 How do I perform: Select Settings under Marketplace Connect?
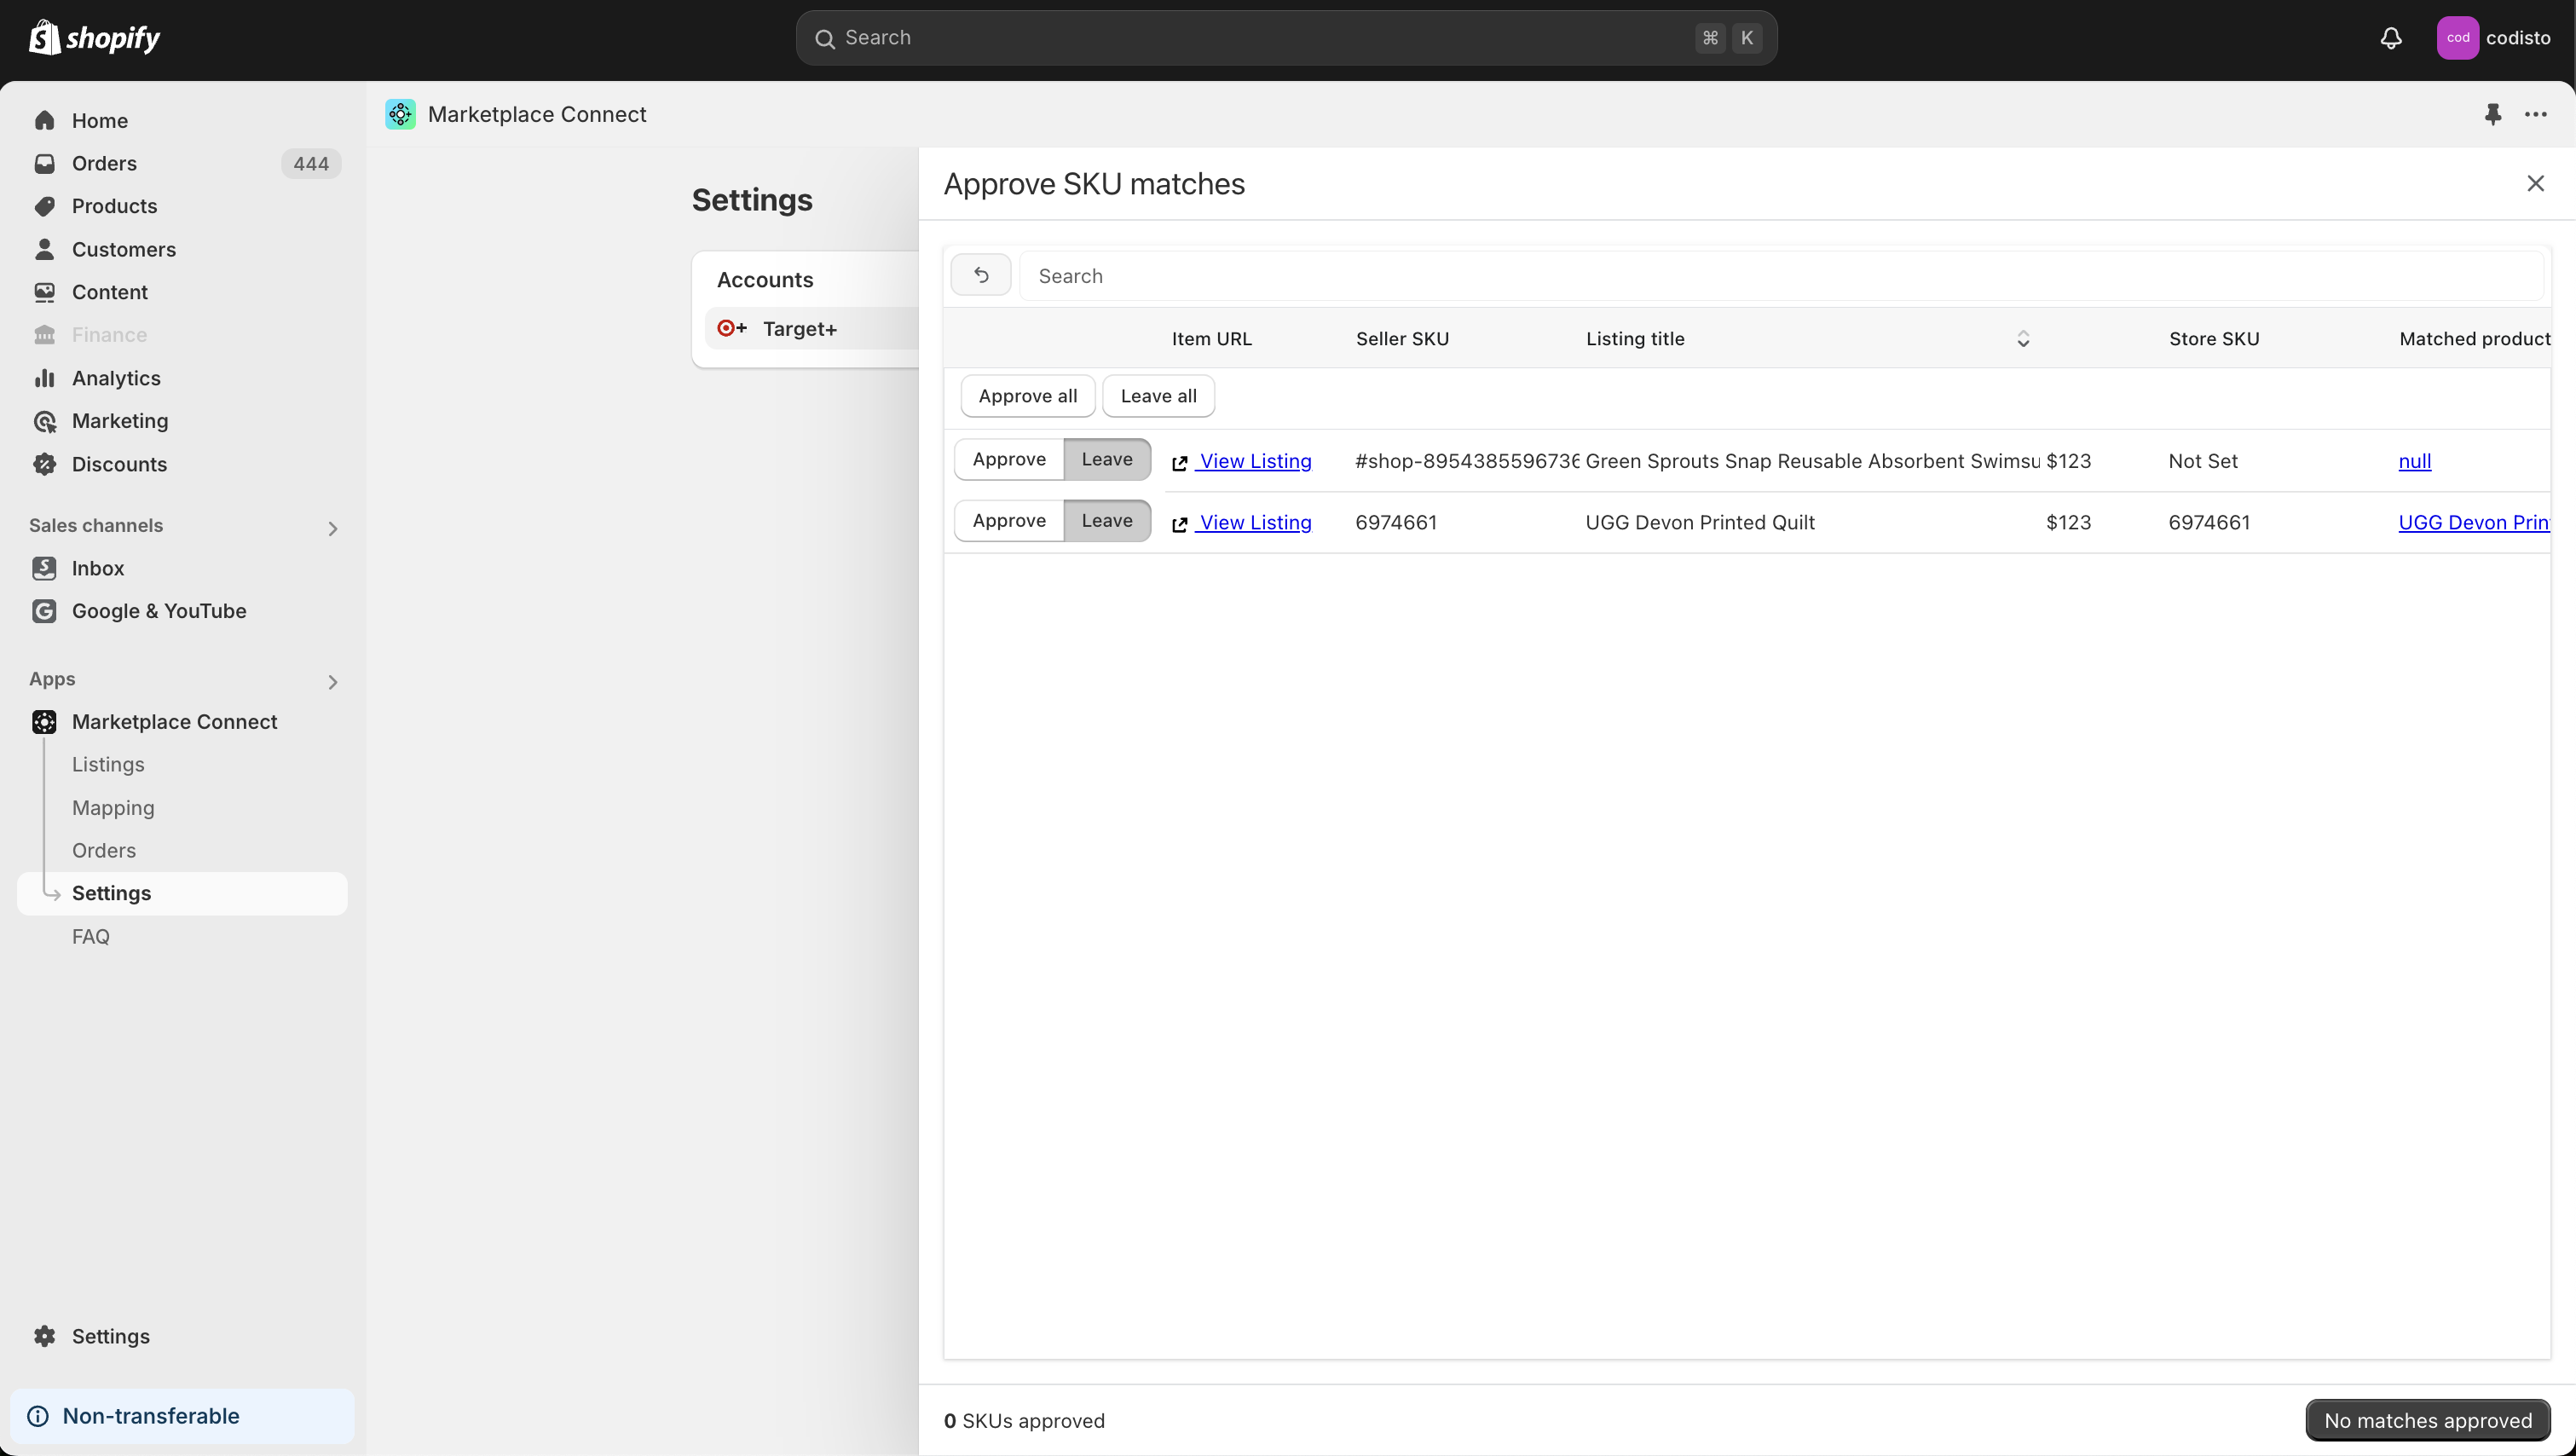(x=182, y=893)
